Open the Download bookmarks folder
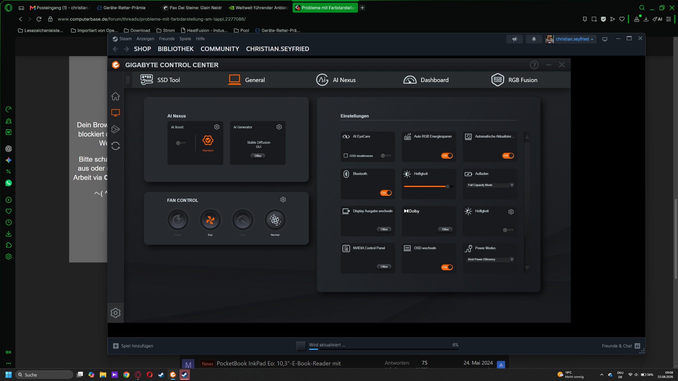The width and height of the screenshot is (678, 381). click(137, 30)
